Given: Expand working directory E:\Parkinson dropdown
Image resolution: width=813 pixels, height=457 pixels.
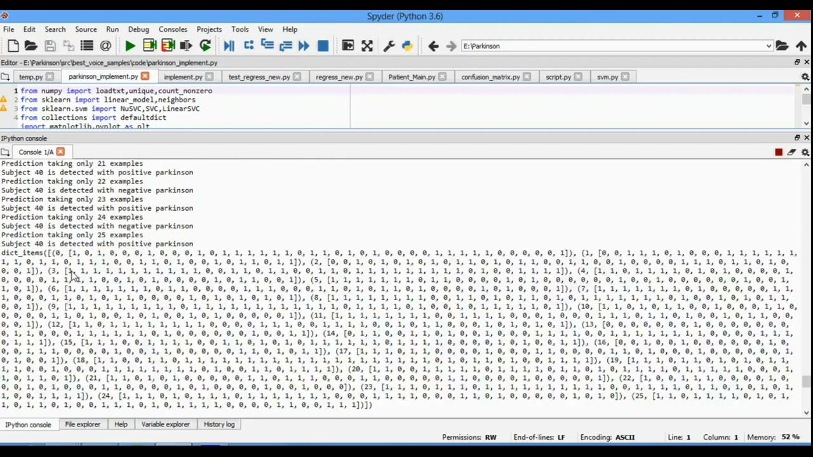Looking at the screenshot, I should pos(769,46).
